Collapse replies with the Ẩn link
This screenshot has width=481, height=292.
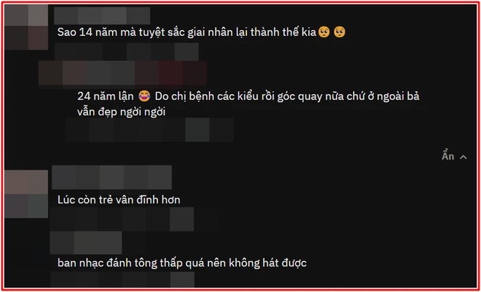tap(448, 156)
